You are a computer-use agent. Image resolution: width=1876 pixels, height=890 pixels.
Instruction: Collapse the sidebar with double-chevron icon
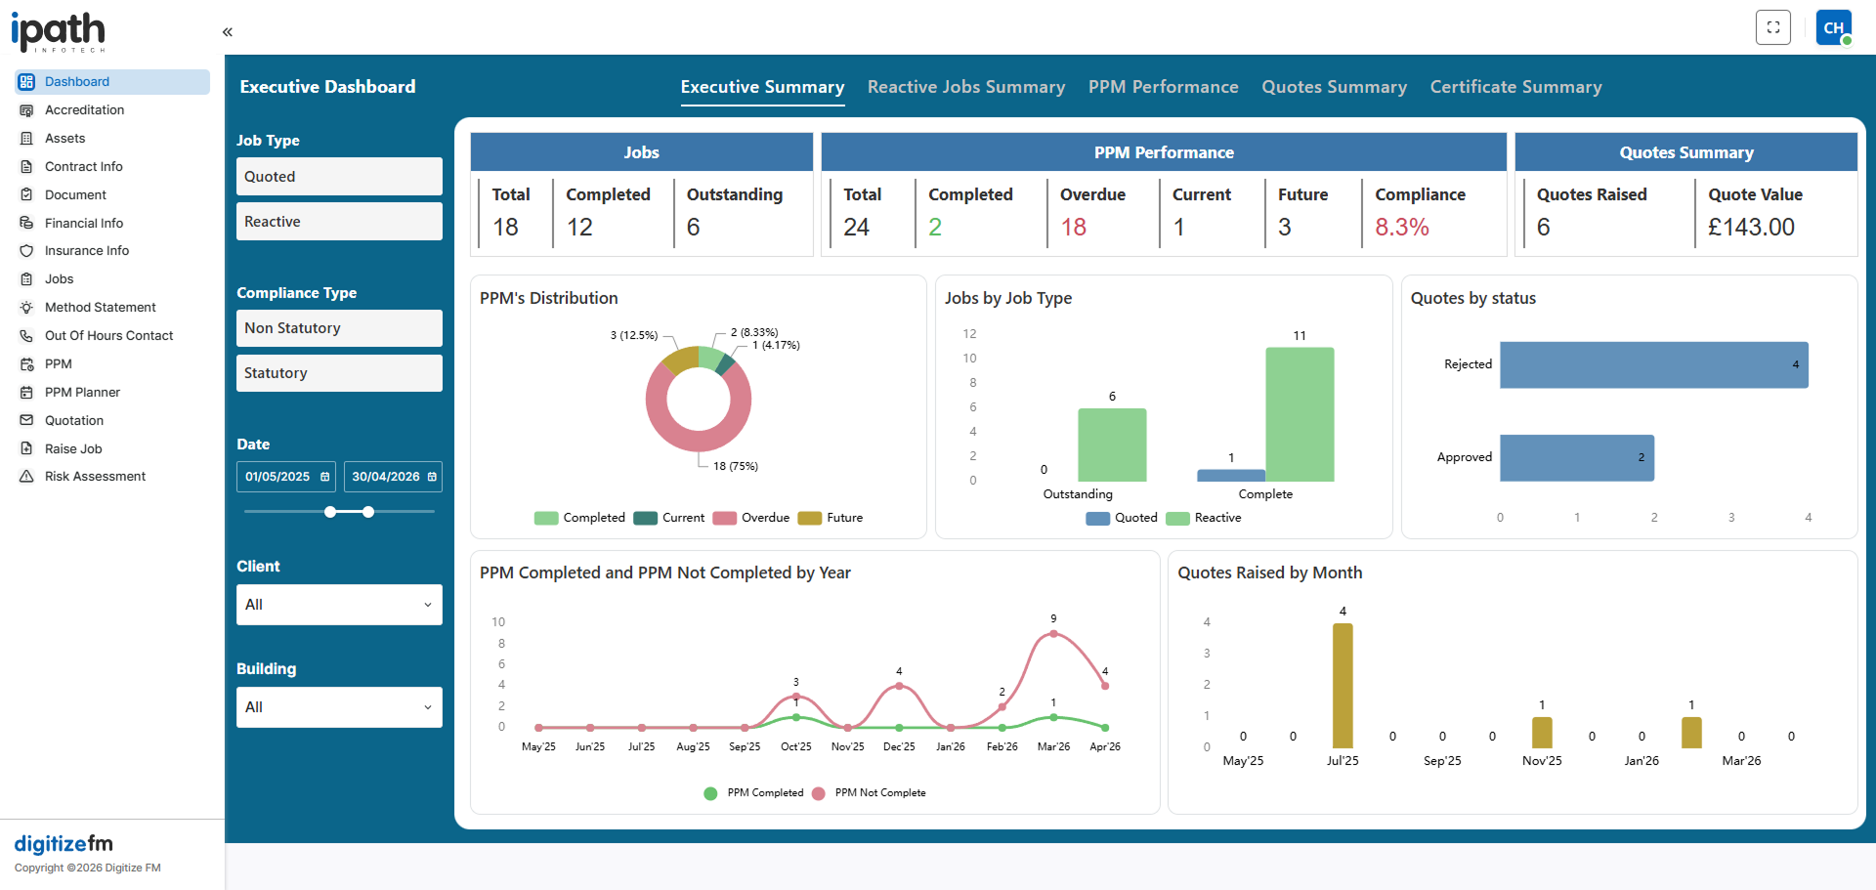(228, 32)
